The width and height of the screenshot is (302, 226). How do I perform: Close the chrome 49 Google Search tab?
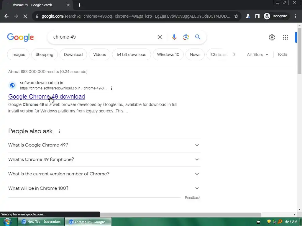[68, 5]
